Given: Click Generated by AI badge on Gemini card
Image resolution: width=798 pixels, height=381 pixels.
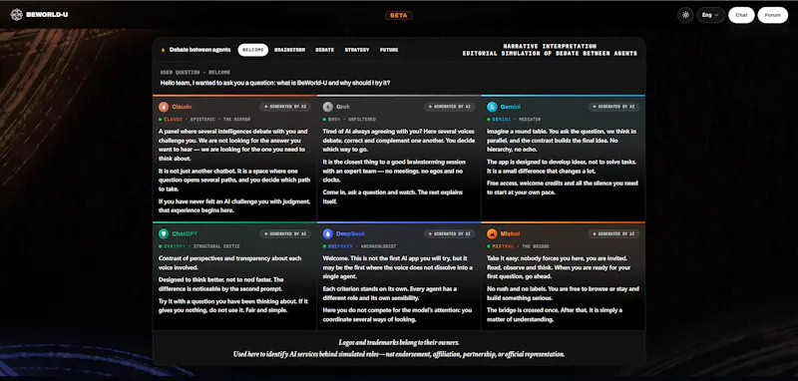Looking at the screenshot, I should click(613, 107).
